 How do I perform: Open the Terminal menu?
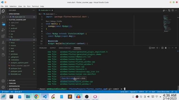[x=35, y=6]
